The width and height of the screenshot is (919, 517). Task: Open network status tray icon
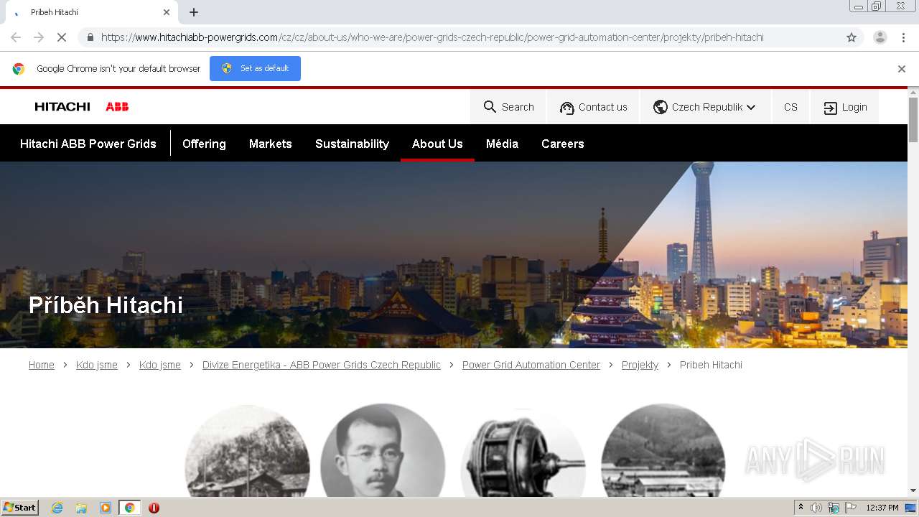(x=834, y=508)
